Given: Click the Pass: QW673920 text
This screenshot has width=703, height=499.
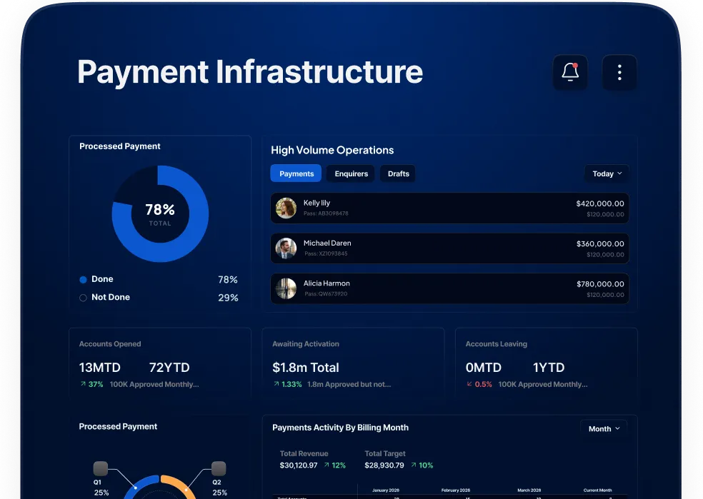Looking at the screenshot, I should [x=326, y=294].
